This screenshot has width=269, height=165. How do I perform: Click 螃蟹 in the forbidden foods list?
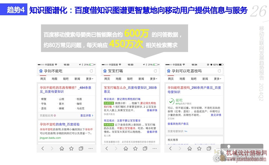44,99
